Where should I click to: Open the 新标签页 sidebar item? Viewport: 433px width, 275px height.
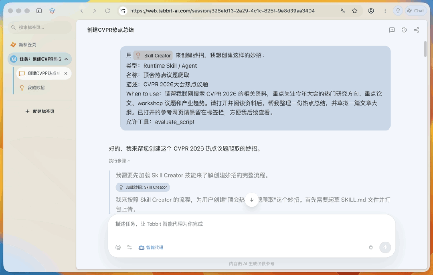pos(40,45)
